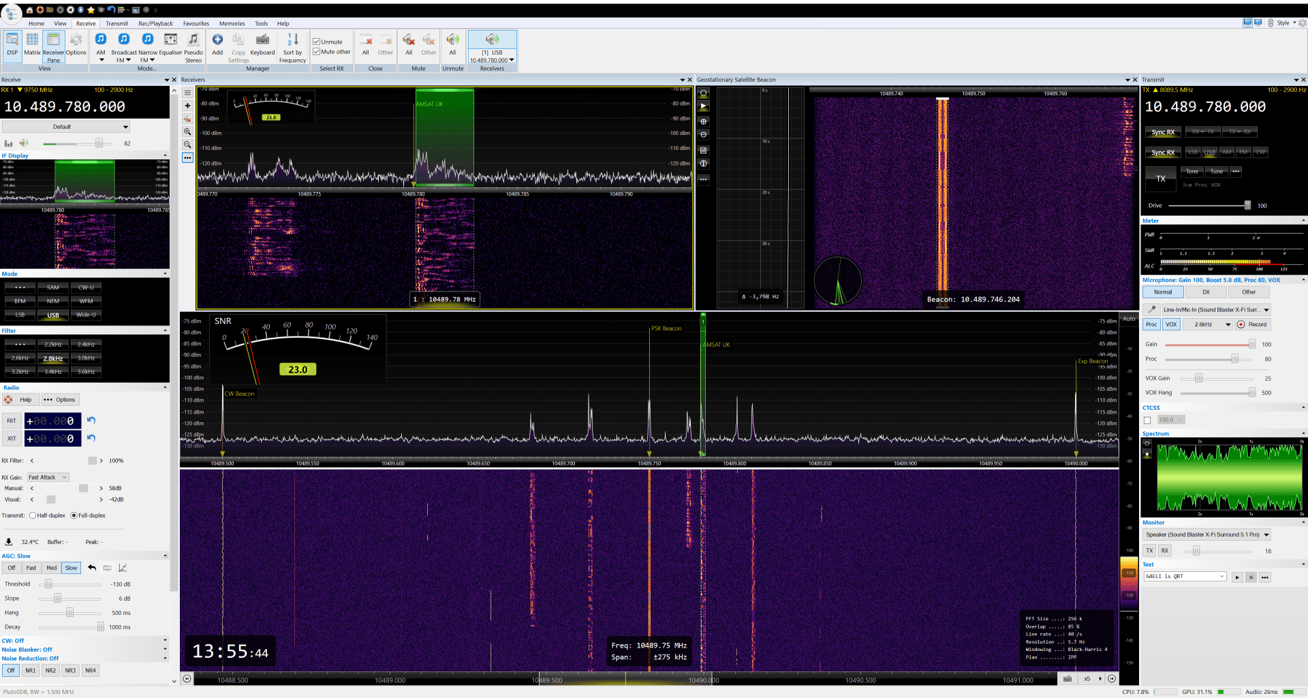Open the Memories ribbon tab

click(232, 23)
